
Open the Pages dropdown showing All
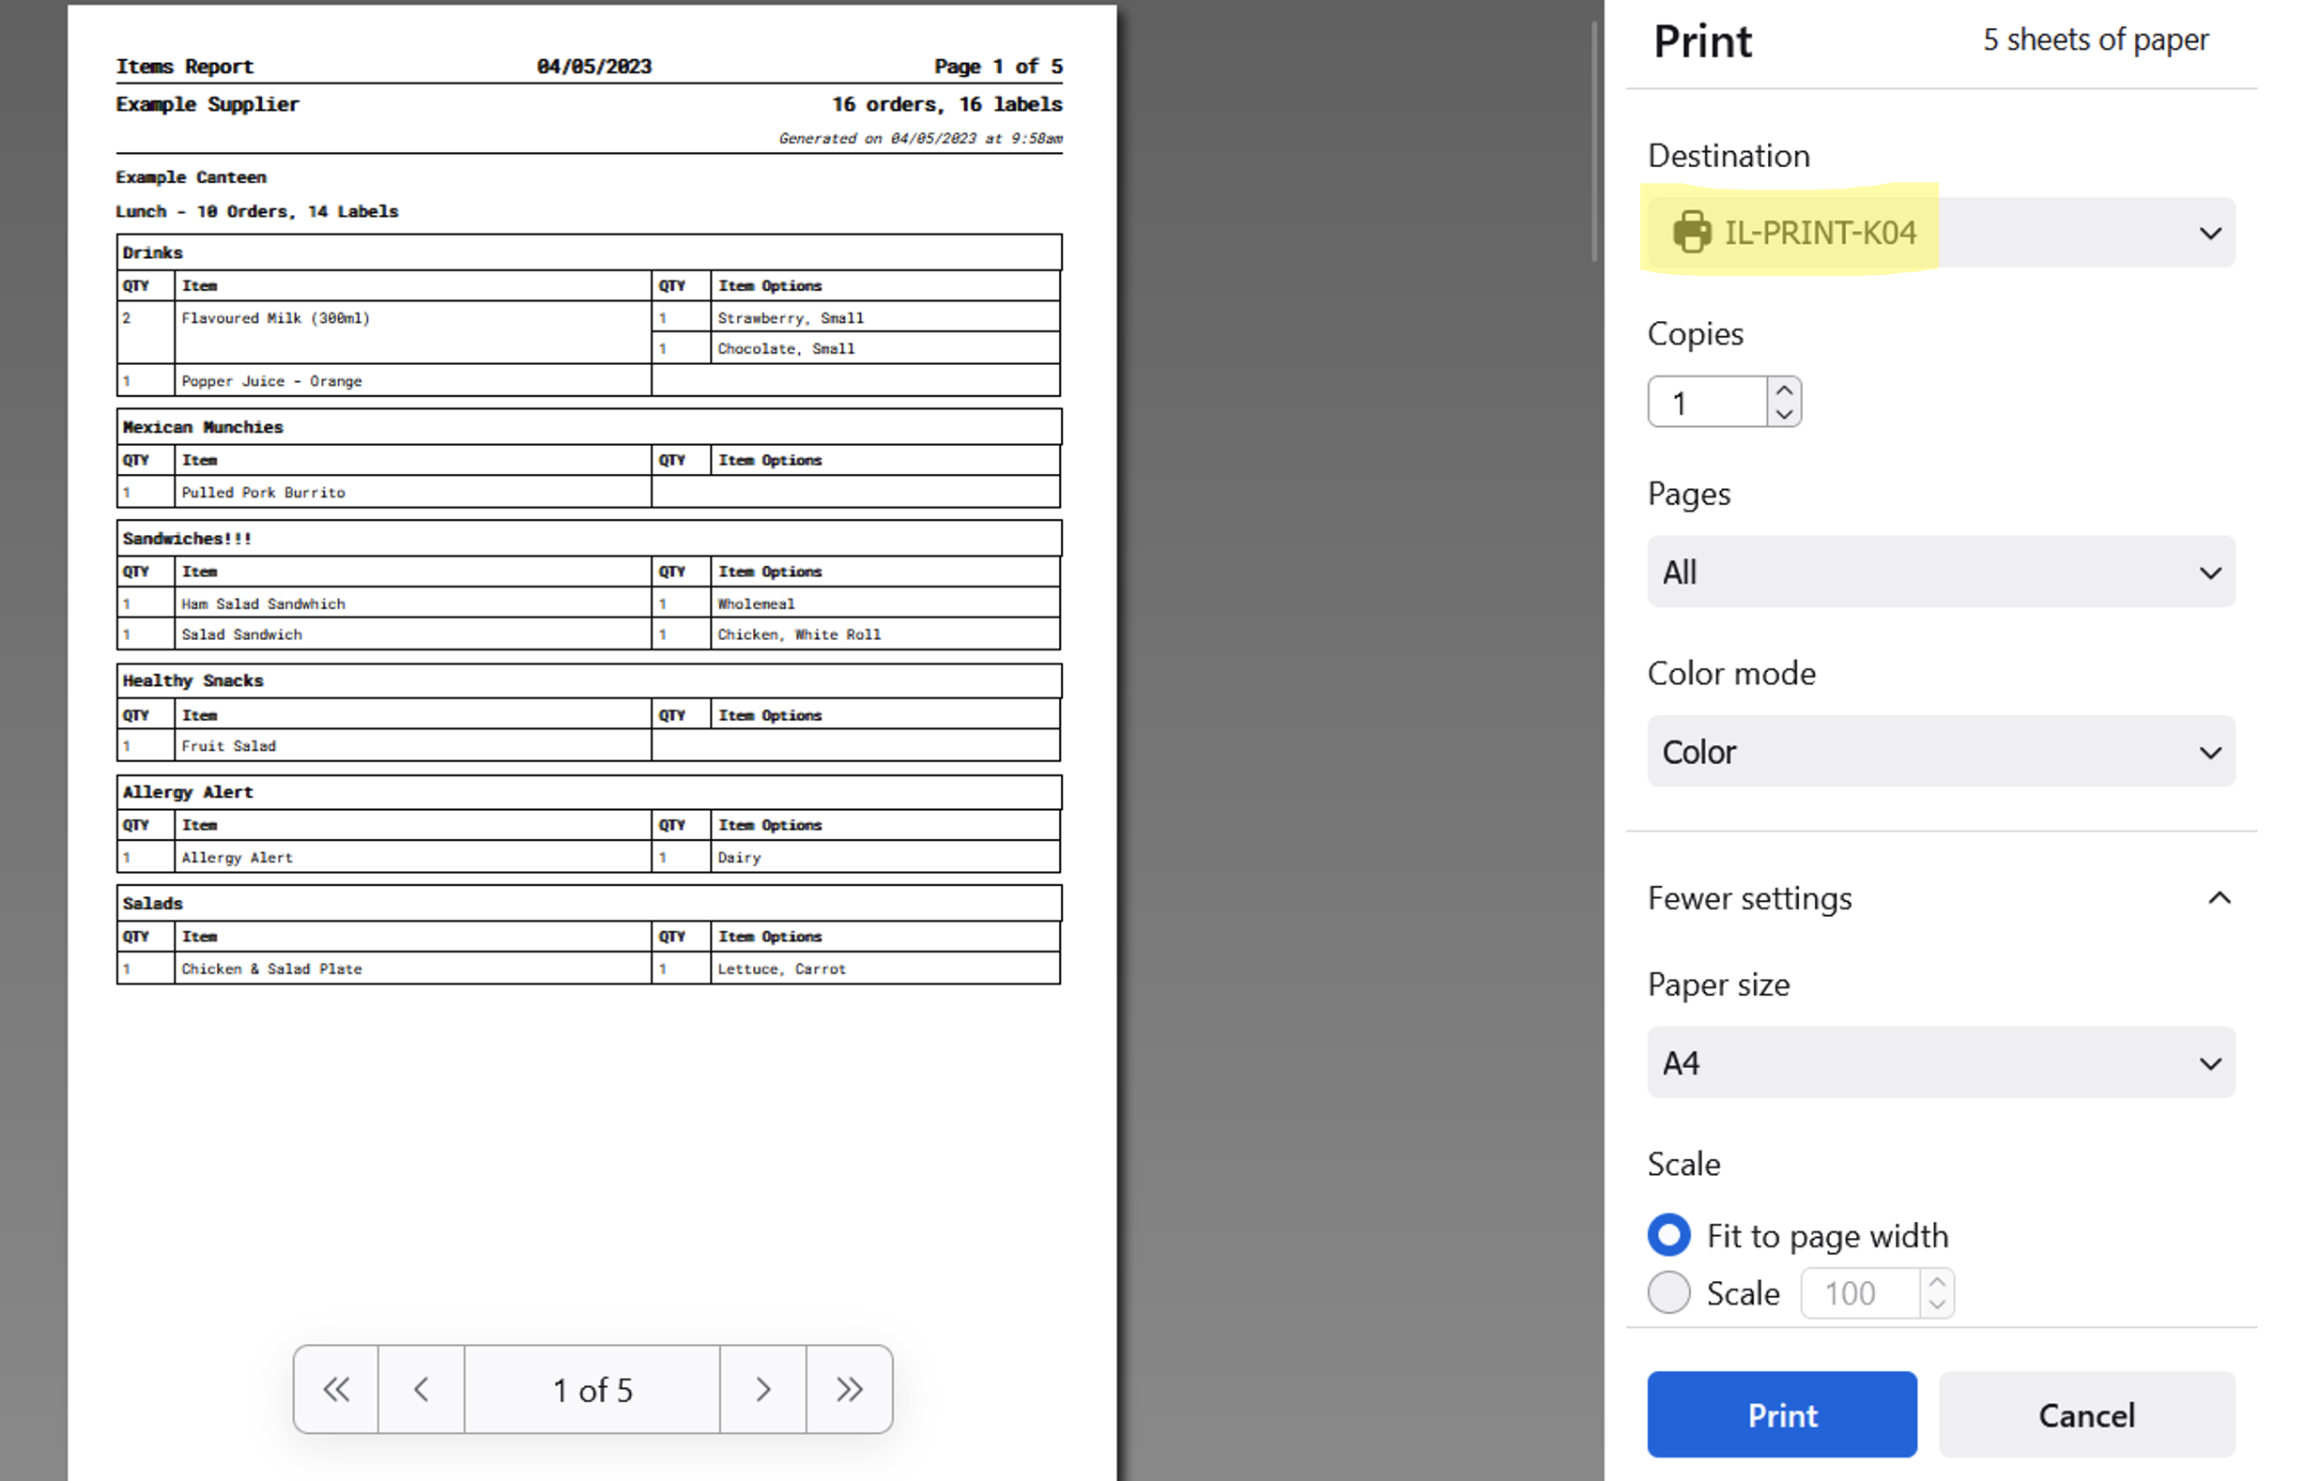click(1941, 572)
